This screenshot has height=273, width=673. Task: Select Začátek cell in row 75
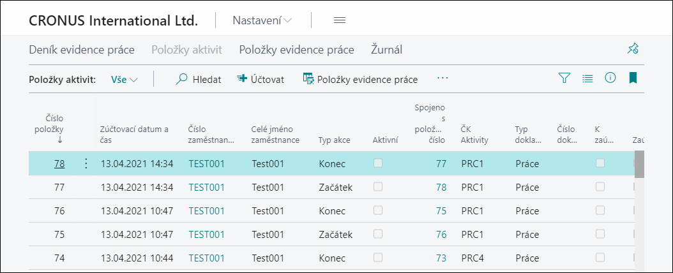pos(336,235)
